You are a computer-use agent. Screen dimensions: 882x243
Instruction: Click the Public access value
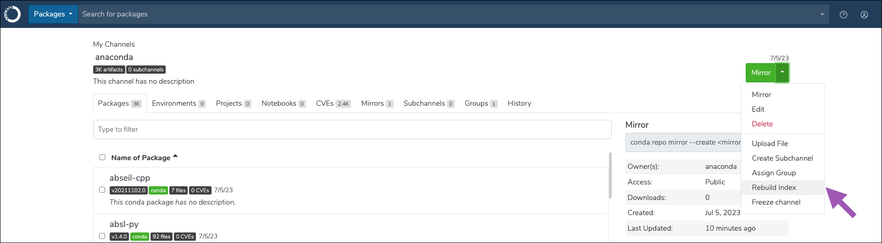[x=715, y=182]
